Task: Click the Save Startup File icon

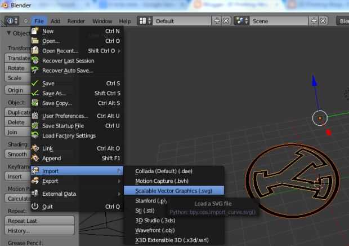Action: (35, 125)
